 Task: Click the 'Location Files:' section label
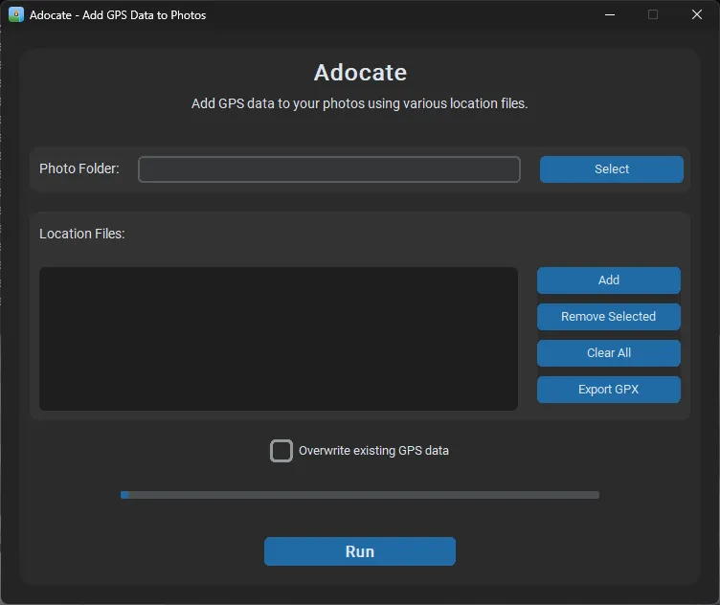[x=82, y=234]
